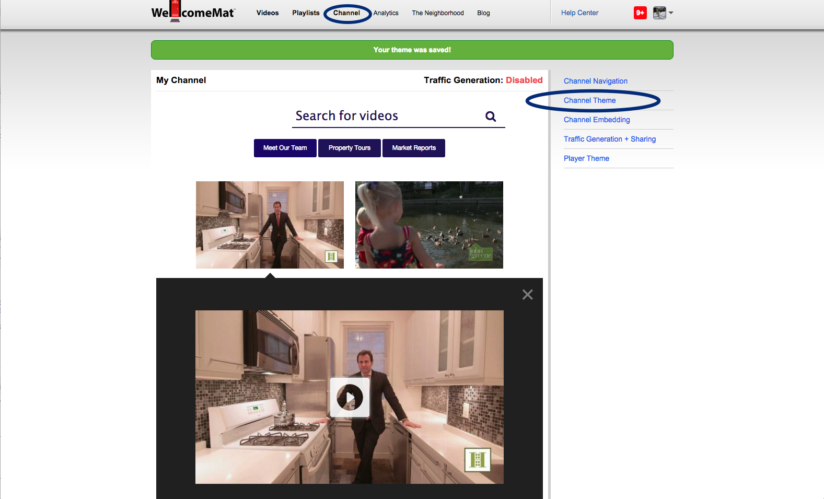Open the red 9+ notifications badge
Image resolution: width=824 pixels, height=499 pixels.
pyautogui.click(x=640, y=13)
